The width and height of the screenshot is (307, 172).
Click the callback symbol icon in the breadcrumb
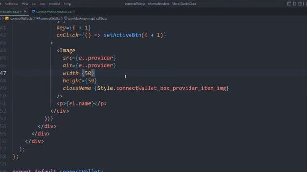(x=66, y=18)
